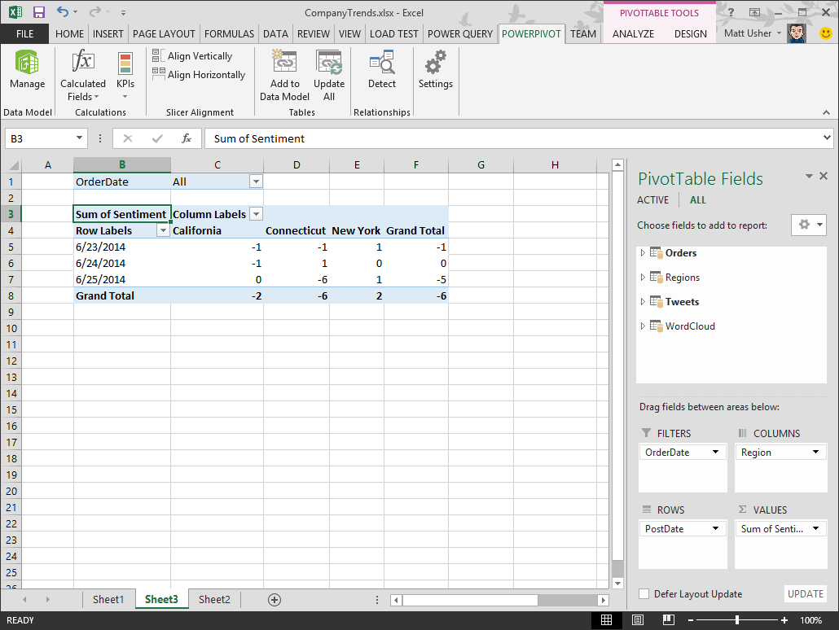Open the Calculated Fields menu
Image resolution: width=839 pixels, height=630 pixels.
pos(82,90)
